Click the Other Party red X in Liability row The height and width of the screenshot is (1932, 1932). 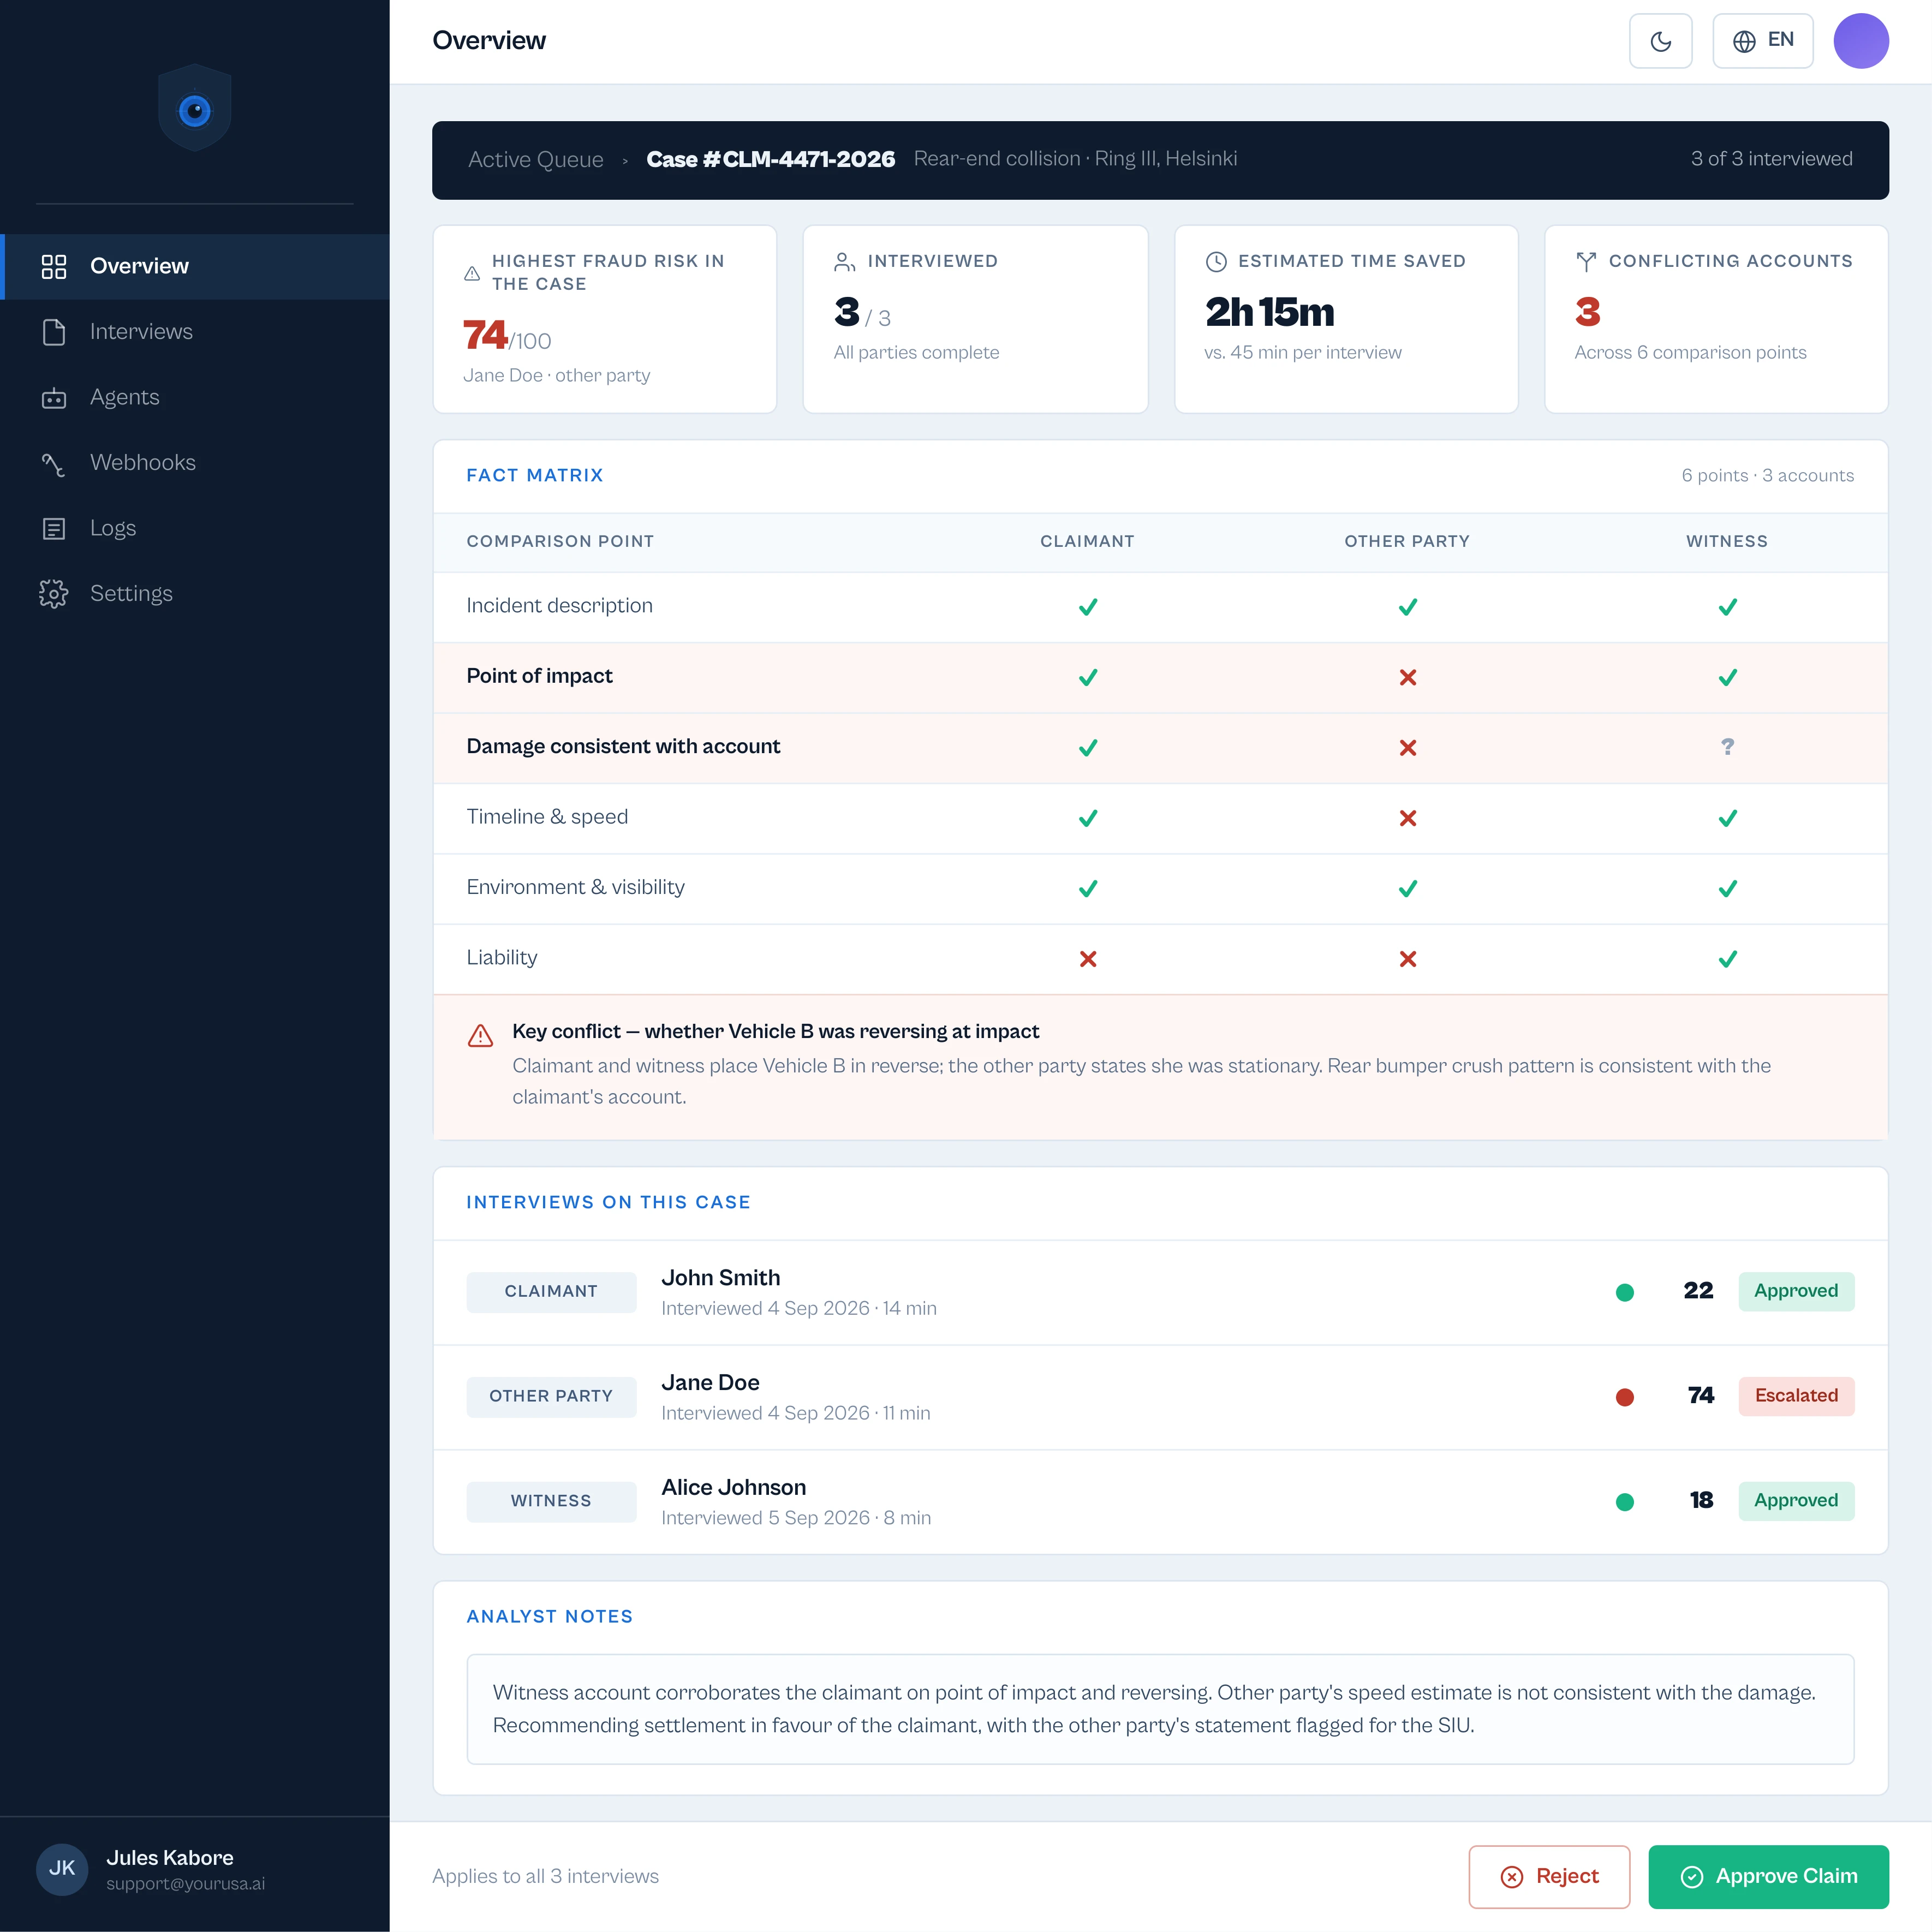pos(1407,959)
